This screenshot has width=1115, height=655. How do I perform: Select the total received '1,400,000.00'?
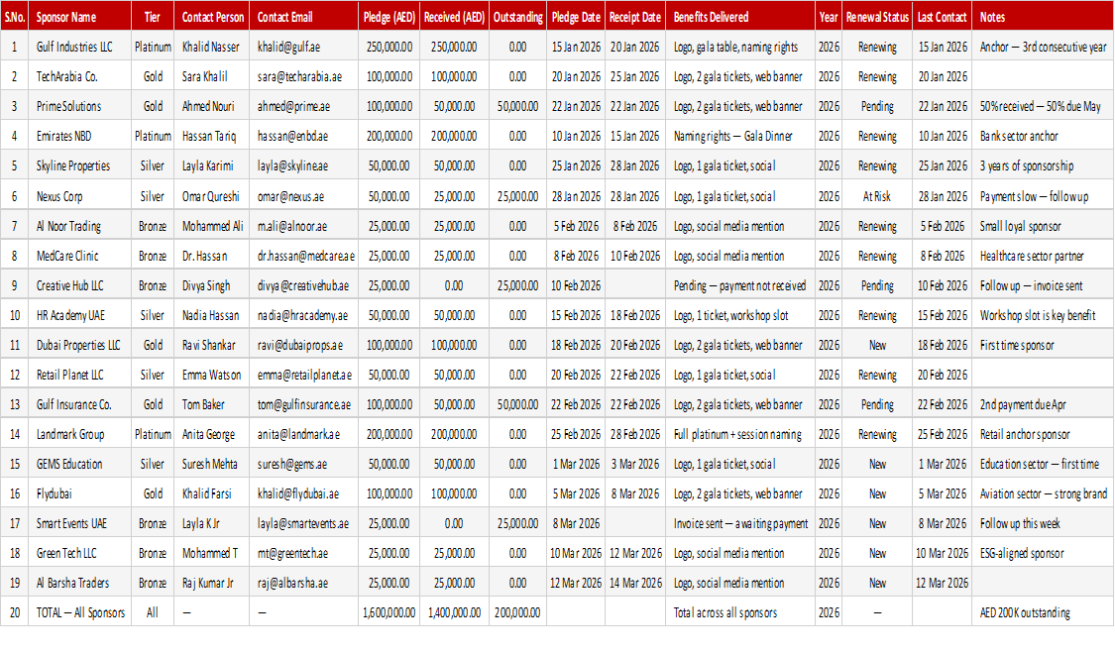[x=454, y=613]
